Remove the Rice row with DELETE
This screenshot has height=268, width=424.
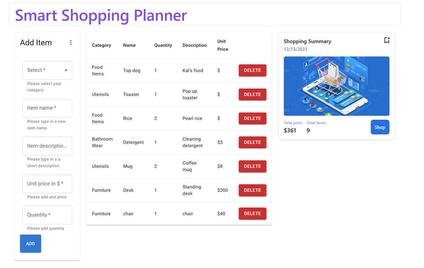pyautogui.click(x=252, y=118)
